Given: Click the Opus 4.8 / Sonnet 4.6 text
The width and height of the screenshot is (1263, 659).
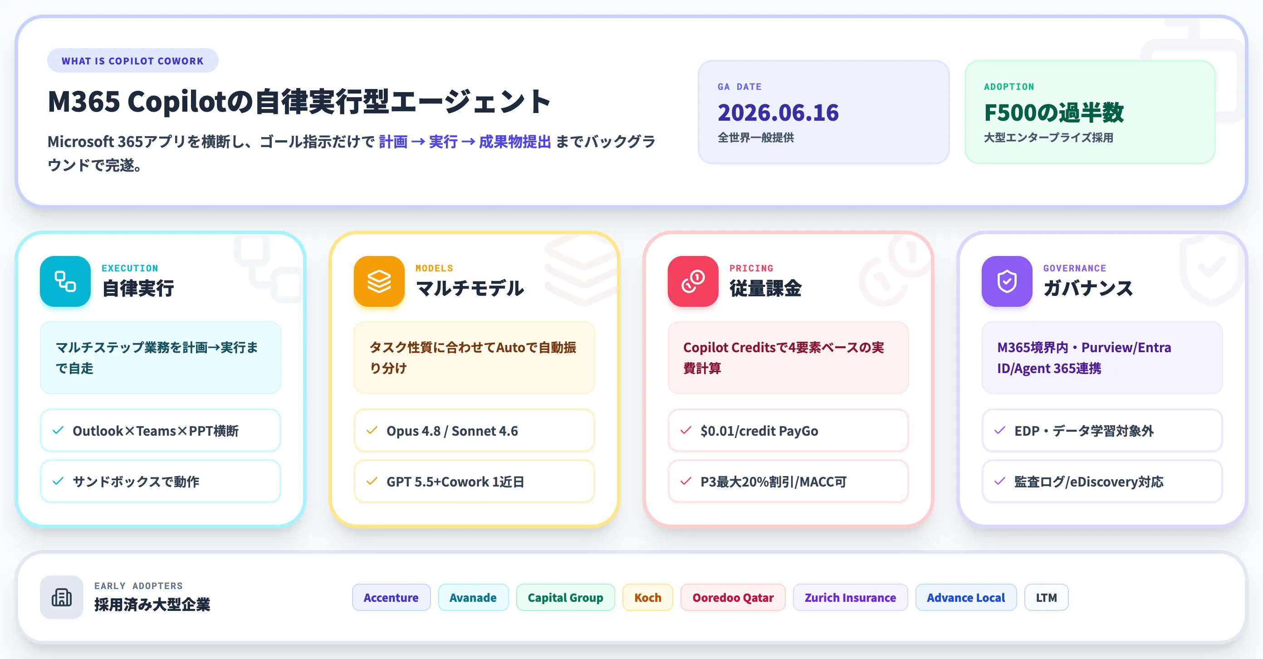Looking at the screenshot, I should tap(452, 431).
